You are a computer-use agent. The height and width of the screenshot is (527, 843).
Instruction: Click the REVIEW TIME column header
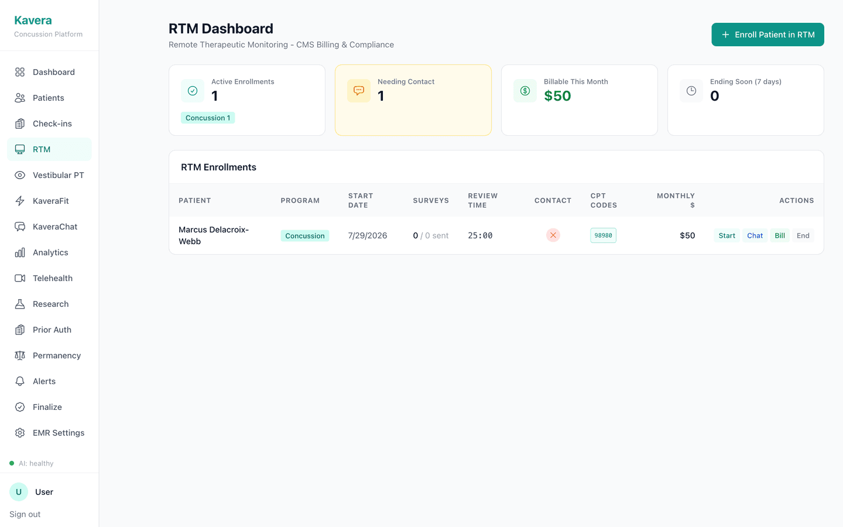click(483, 200)
